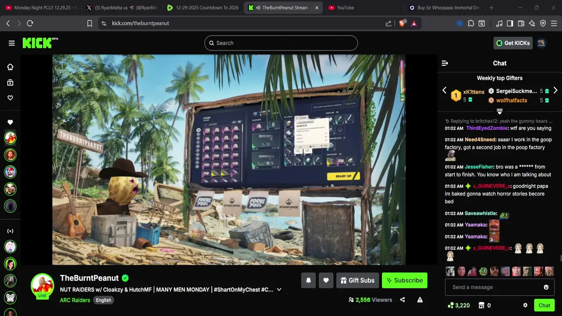The height and width of the screenshot is (316, 562).
Task: Switch to Countdown To 2026 tab
Action: tap(203, 7)
